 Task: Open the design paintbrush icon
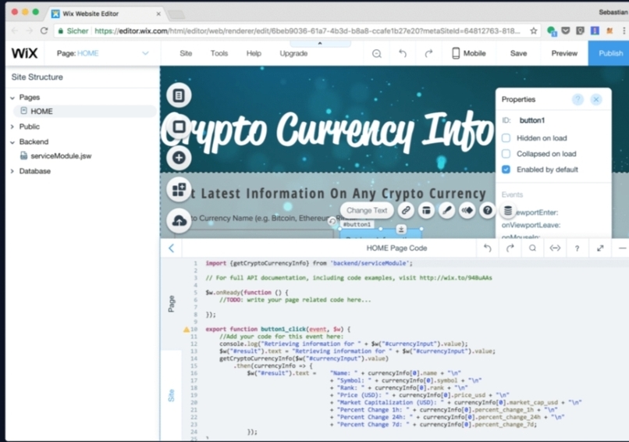(x=447, y=210)
